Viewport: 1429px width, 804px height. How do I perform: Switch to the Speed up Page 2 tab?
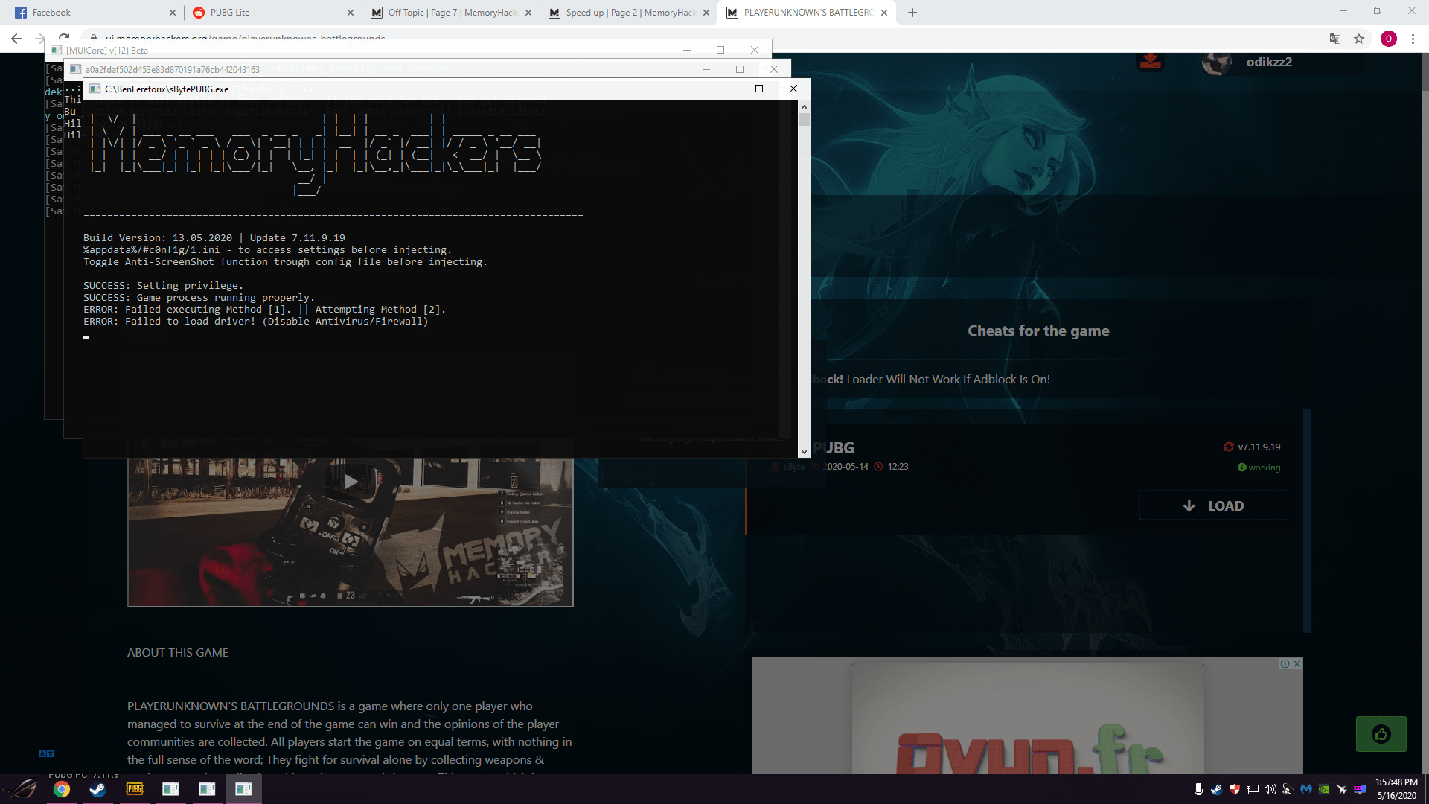click(x=629, y=13)
